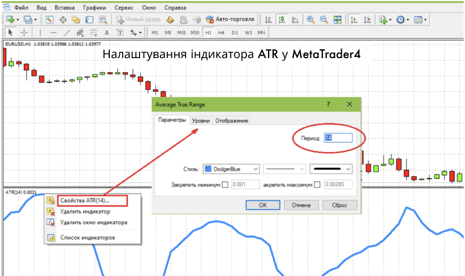This screenshot has height=276, width=465.
Task: Switch chart to Line Chart mode
Action: pyautogui.click(x=295, y=20)
